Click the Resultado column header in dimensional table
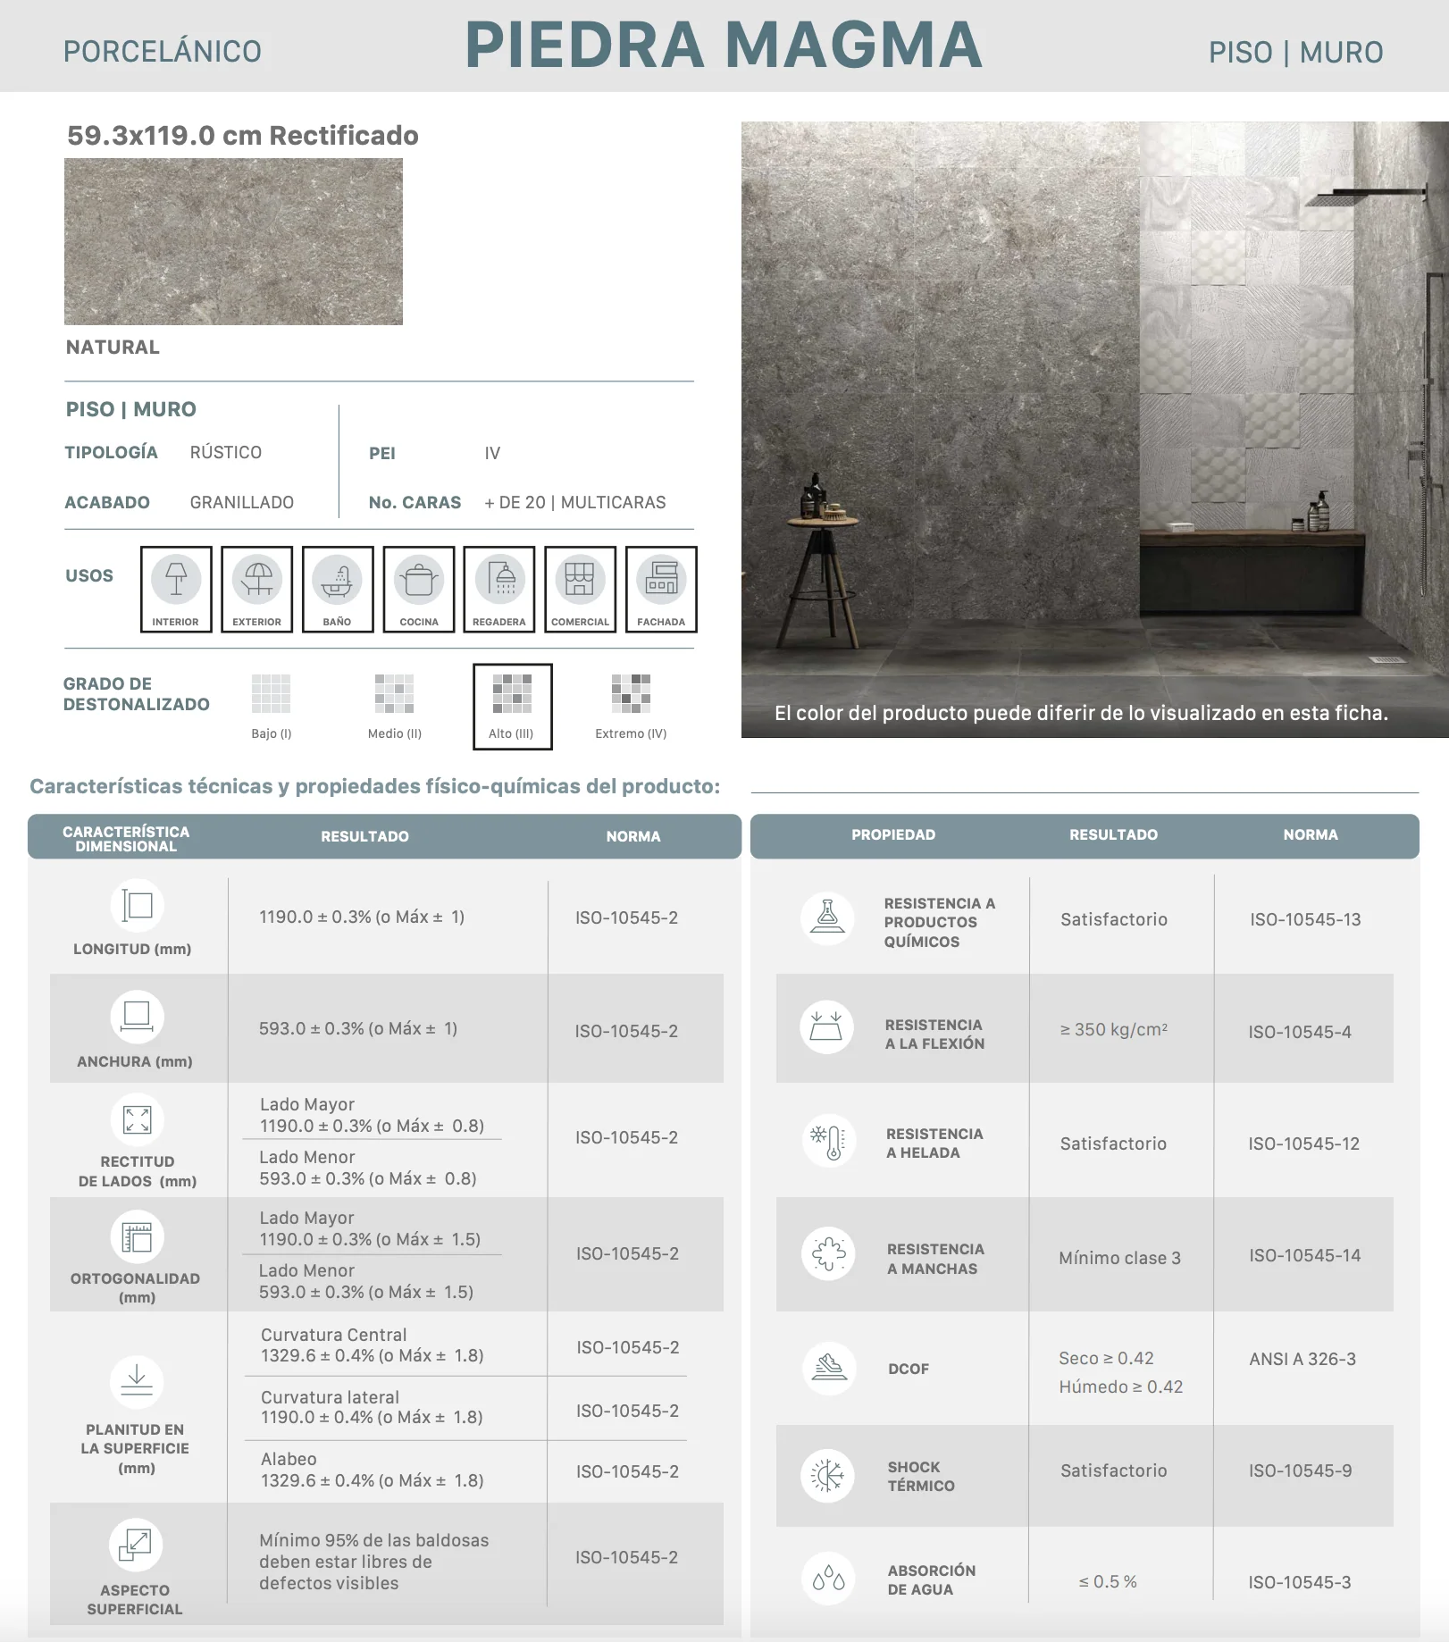This screenshot has width=1449, height=1642. click(364, 836)
